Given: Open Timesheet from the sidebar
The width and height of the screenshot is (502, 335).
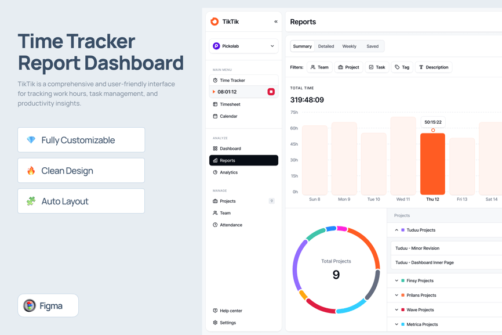Looking at the screenshot, I should coord(230,105).
